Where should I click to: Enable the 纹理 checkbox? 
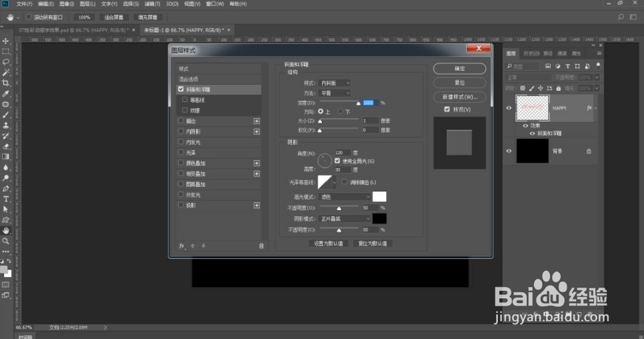tap(185, 110)
